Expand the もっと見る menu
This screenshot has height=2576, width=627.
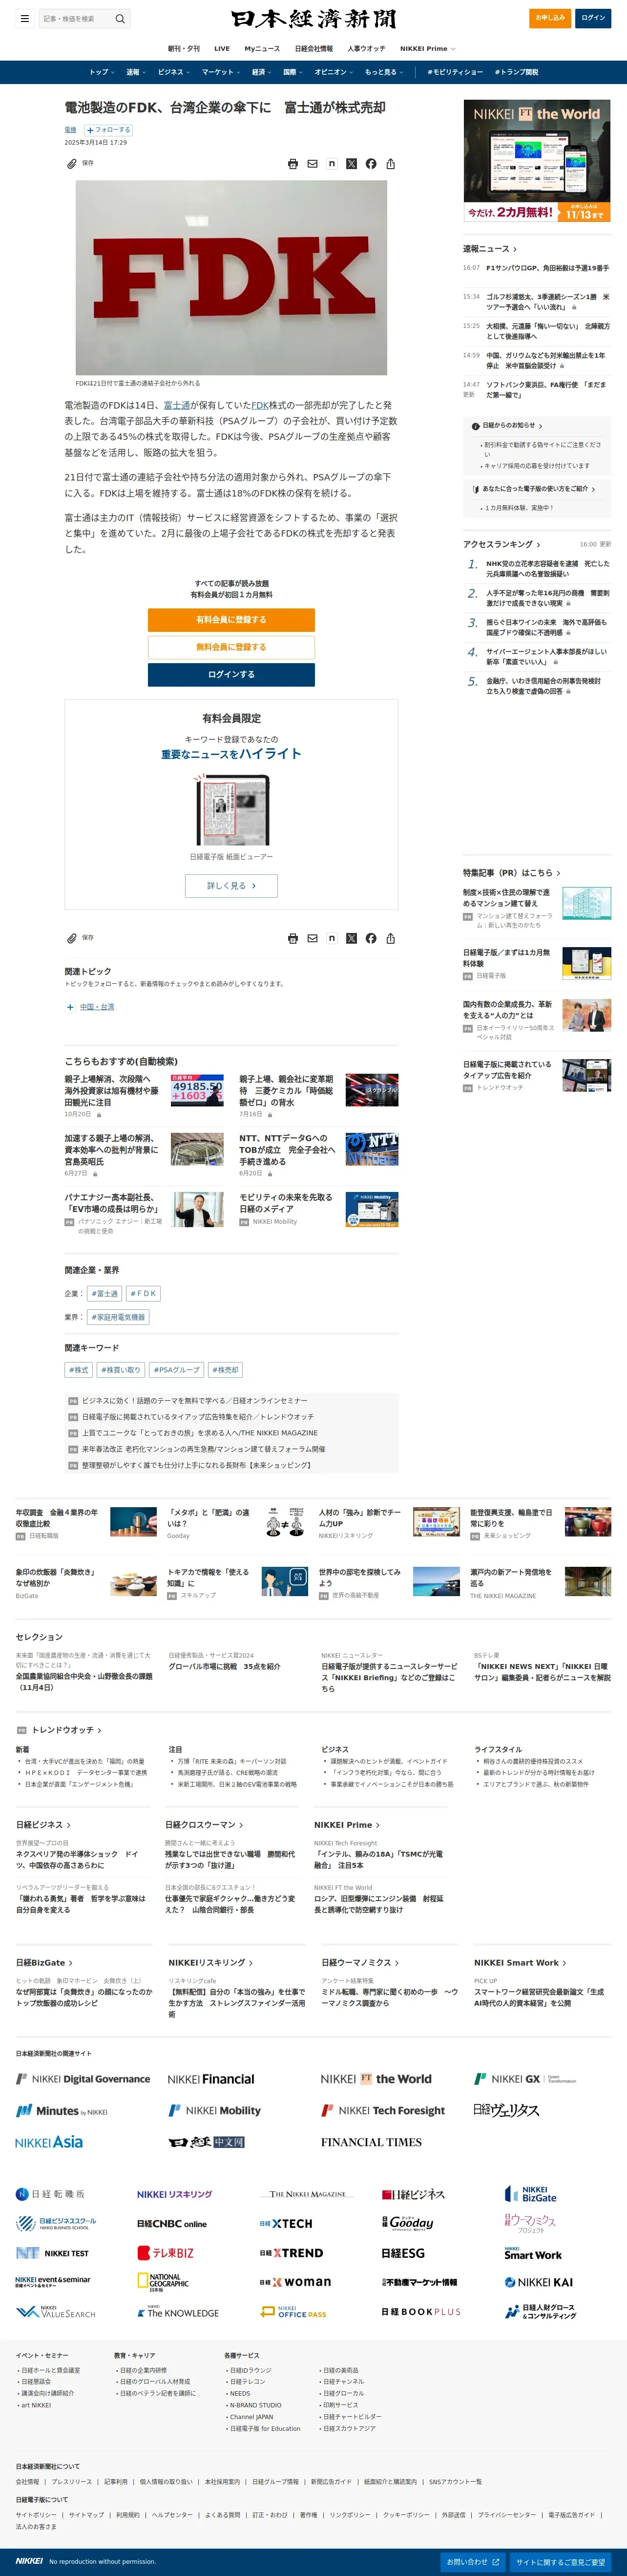pyautogui.click(x=383, y=72)
